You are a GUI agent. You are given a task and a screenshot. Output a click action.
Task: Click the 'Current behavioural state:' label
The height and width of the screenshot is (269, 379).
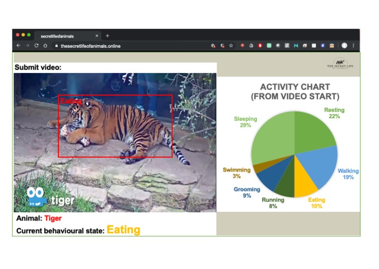click(61, 231)
